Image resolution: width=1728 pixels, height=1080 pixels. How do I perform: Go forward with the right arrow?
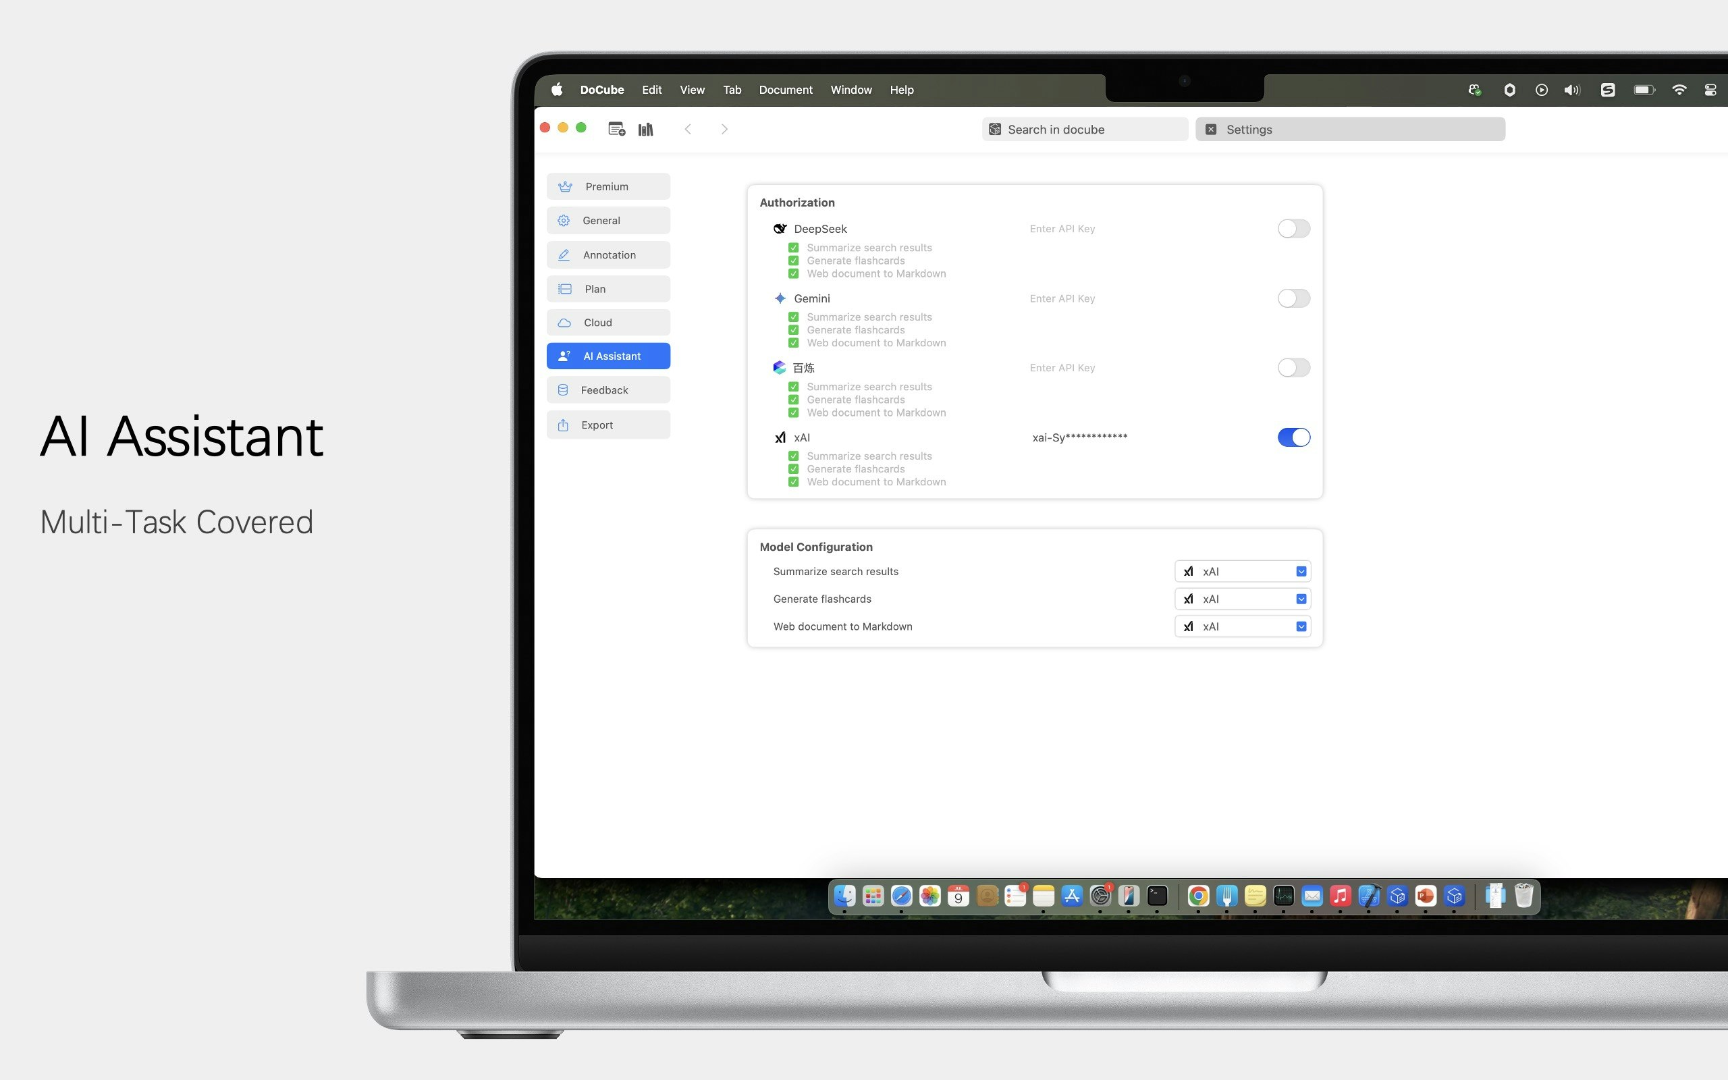725,130
